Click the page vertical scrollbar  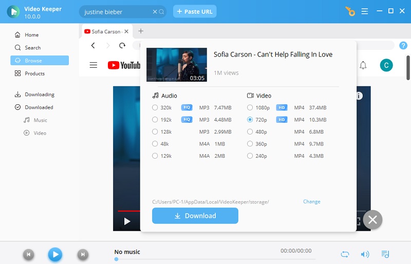pyautogui.click(x=408, y=68)
